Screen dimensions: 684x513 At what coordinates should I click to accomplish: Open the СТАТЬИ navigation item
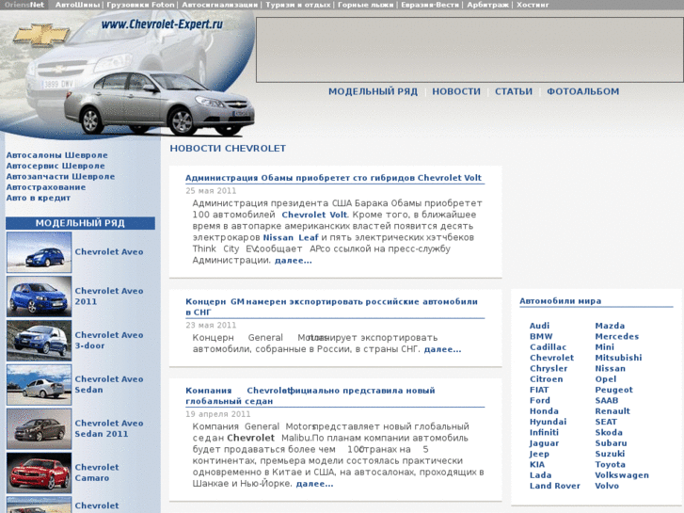pos(514,91)
